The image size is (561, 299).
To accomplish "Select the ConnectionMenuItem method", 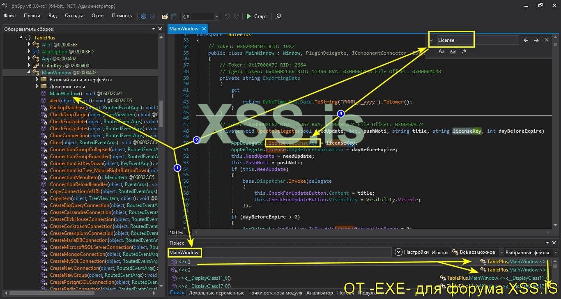I will (x=98, y=177).
